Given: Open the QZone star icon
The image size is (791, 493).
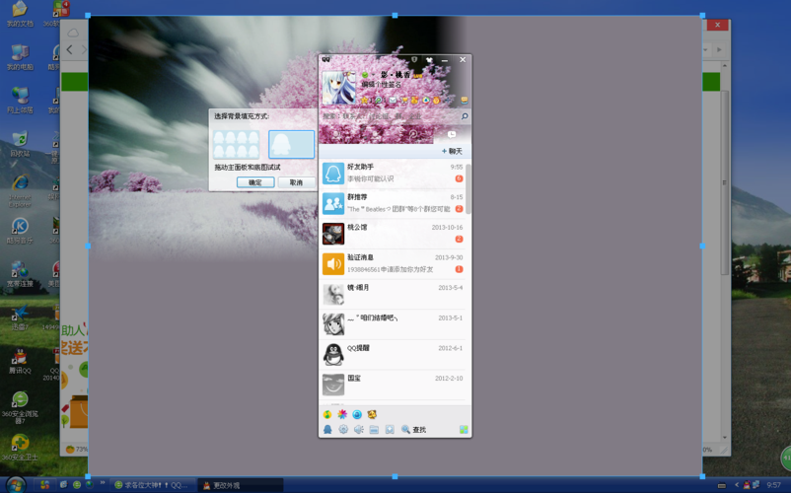Looking at the screenshot, I should tap(366, 101).
